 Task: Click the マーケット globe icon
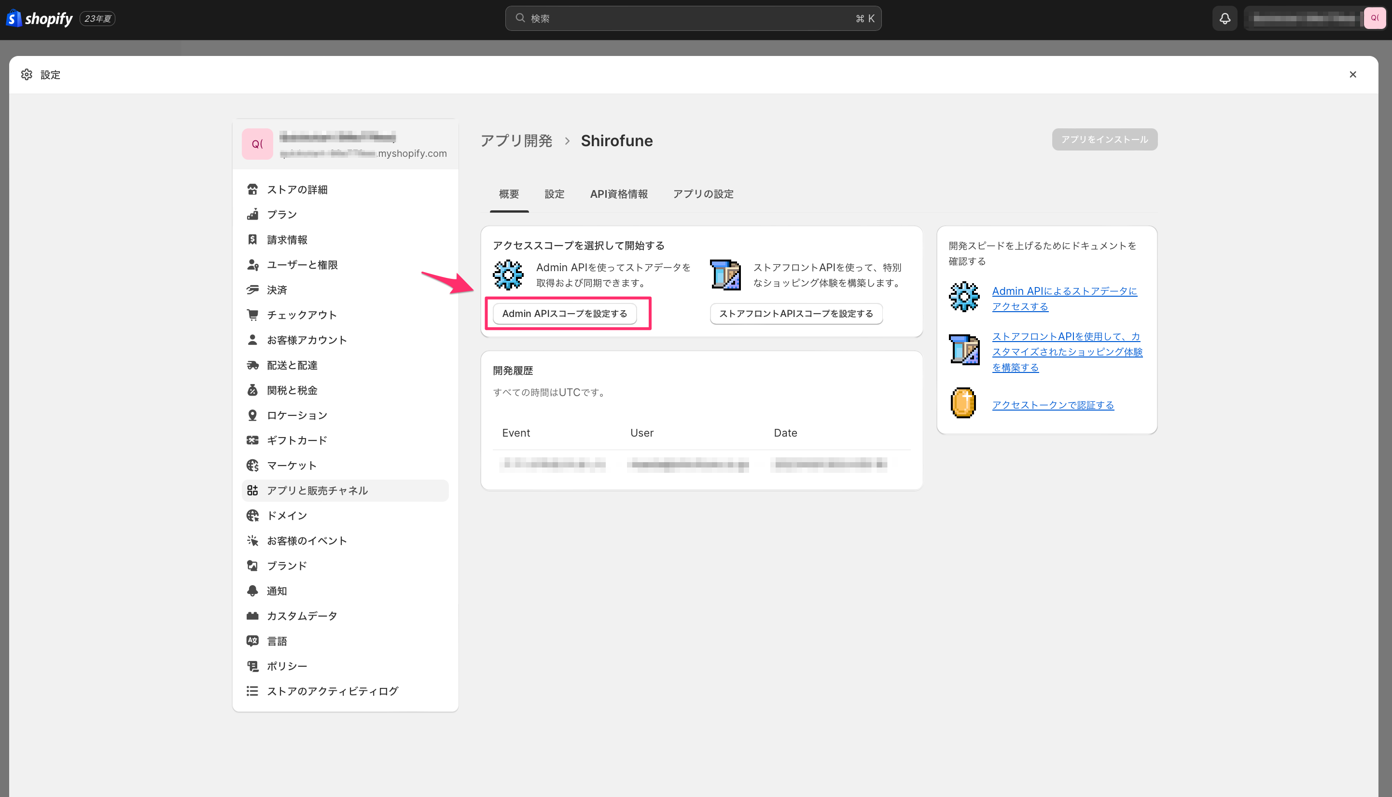tap(252, 465)
